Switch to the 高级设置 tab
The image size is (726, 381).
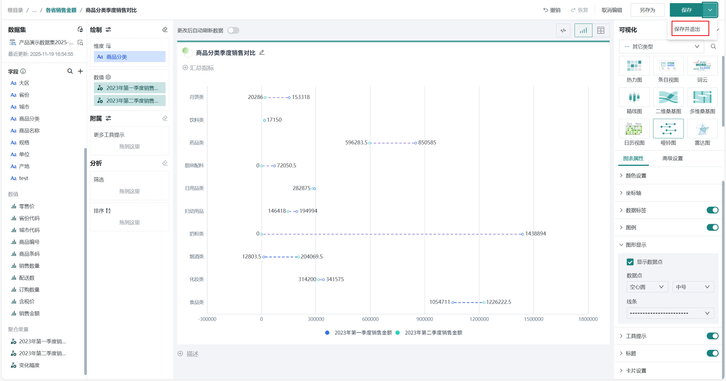(x=672, y=158)
